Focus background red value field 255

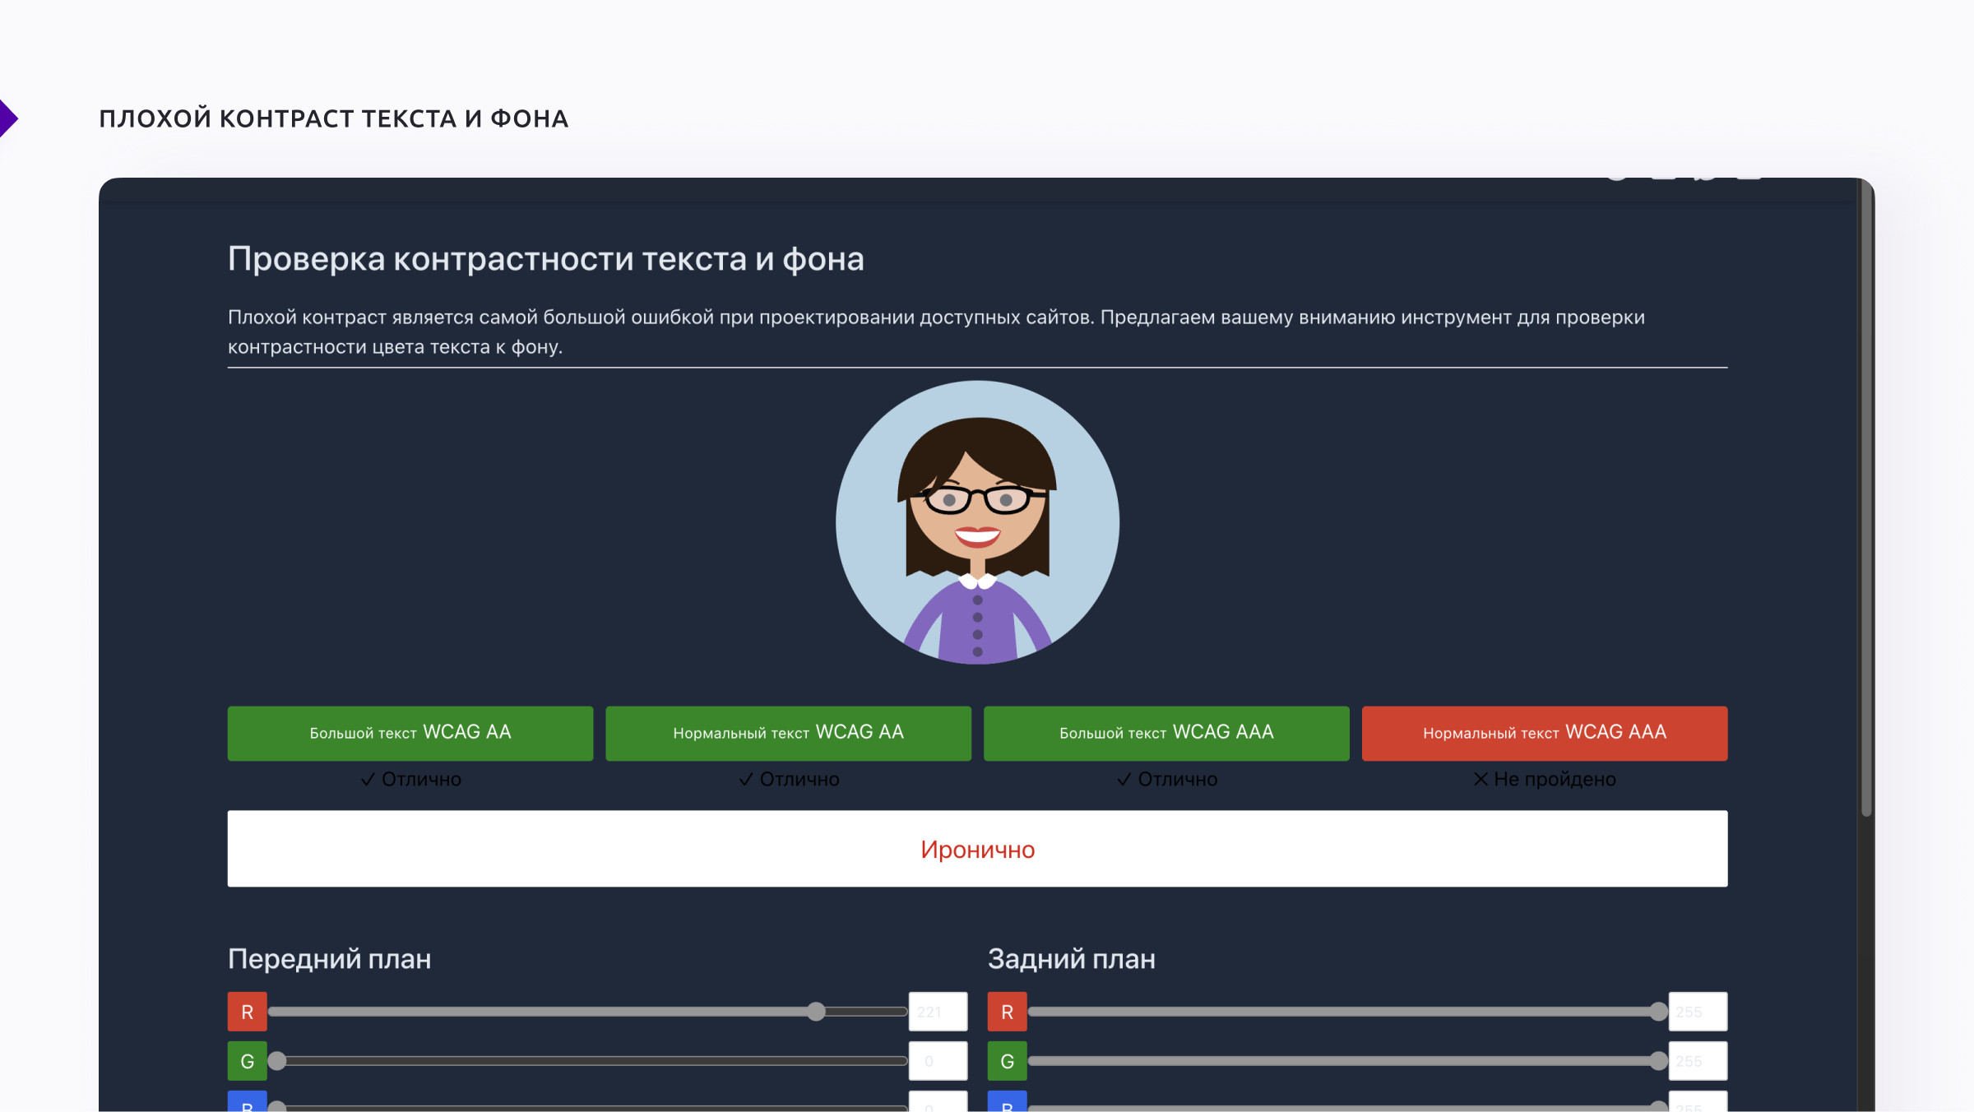point(1698,1012)
